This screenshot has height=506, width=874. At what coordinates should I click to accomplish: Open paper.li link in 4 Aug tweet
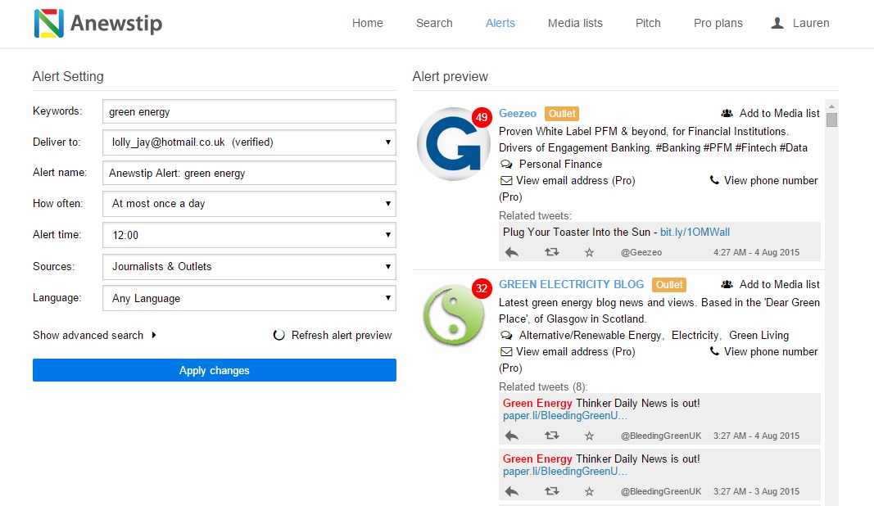click(565, 416)
